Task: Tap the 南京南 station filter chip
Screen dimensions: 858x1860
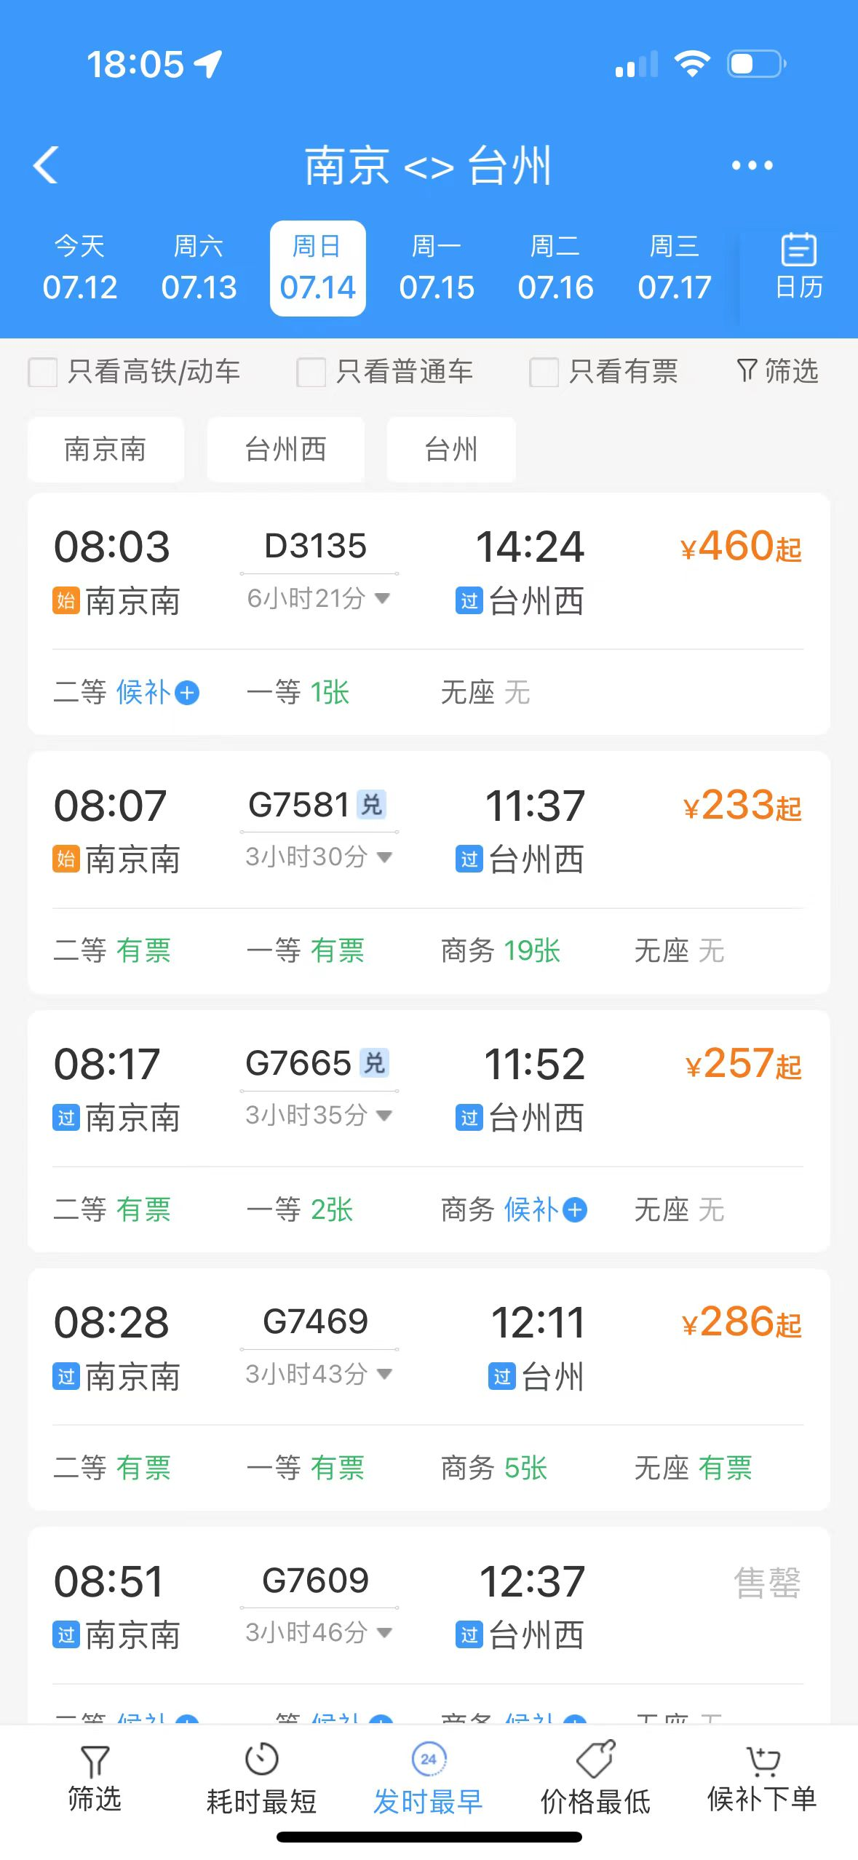Action: point(106,450)
